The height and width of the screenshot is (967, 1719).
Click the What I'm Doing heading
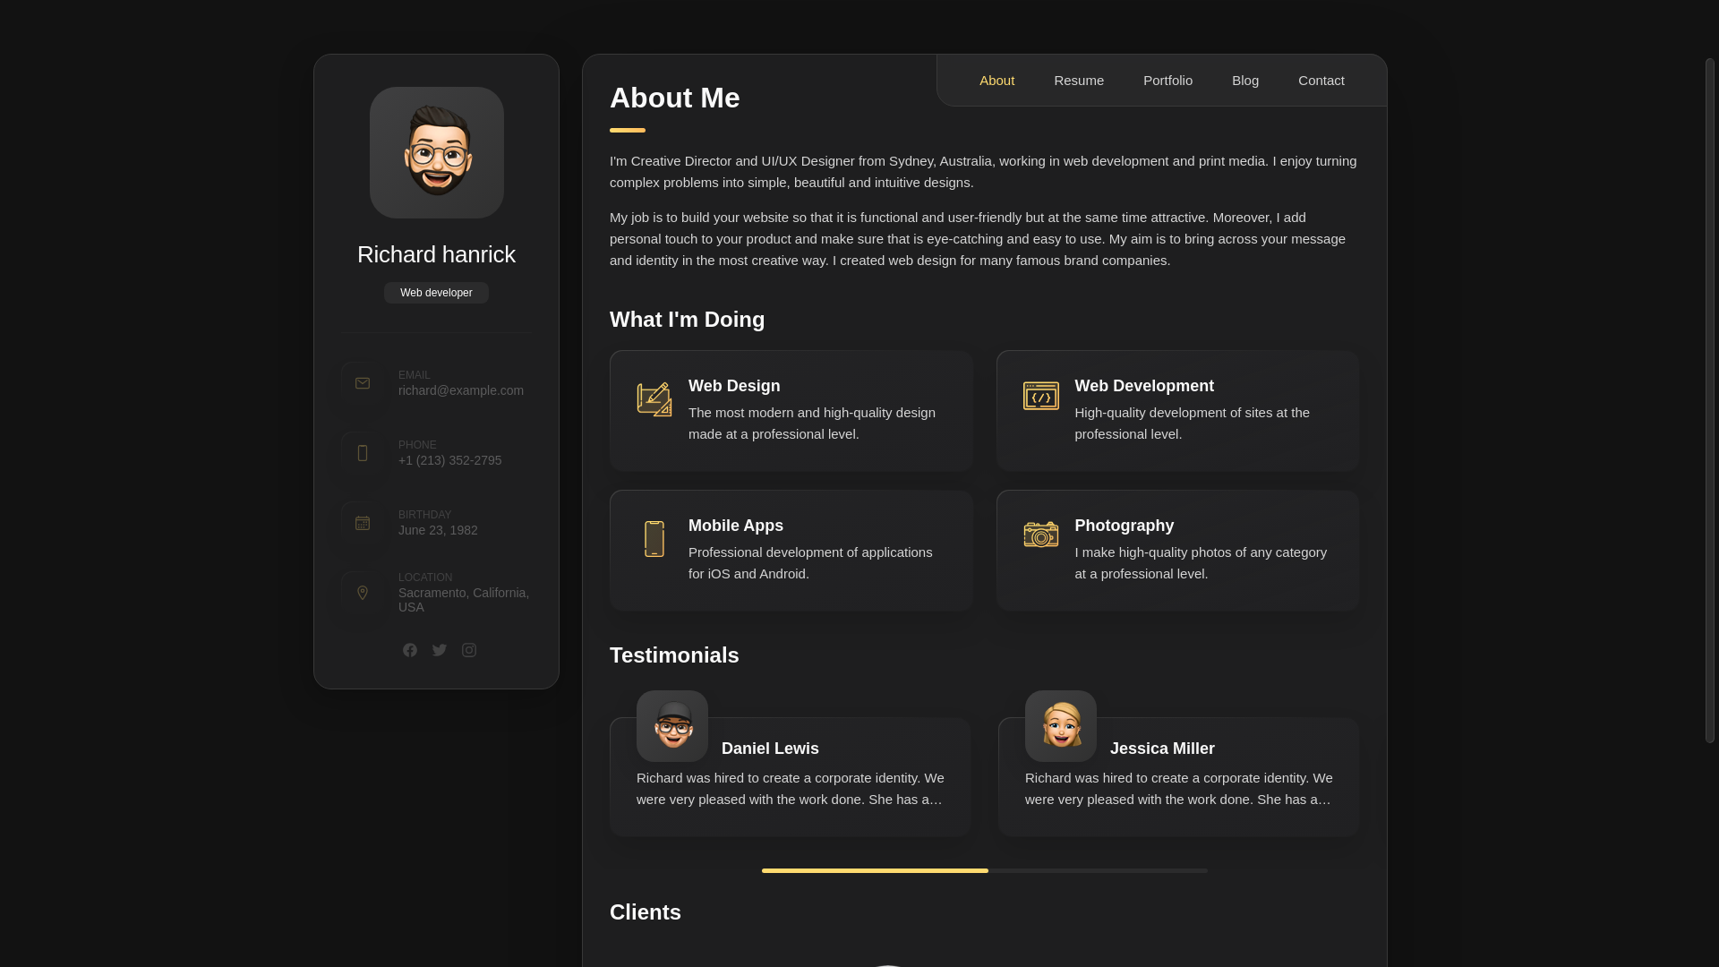click(x=688, y=320)
